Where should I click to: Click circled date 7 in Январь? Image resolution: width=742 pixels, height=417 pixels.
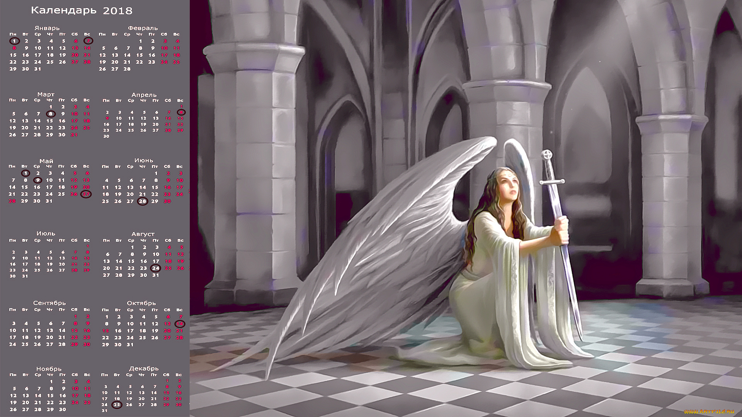click(88, 41)
